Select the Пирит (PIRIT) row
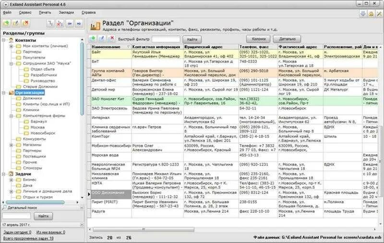 (x=234, y=204)
